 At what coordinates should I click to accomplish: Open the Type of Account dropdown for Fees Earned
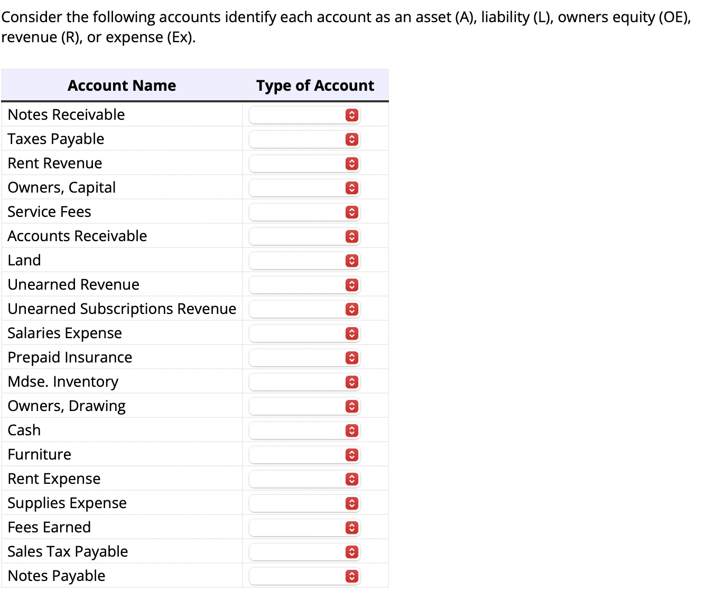[352, 528]
